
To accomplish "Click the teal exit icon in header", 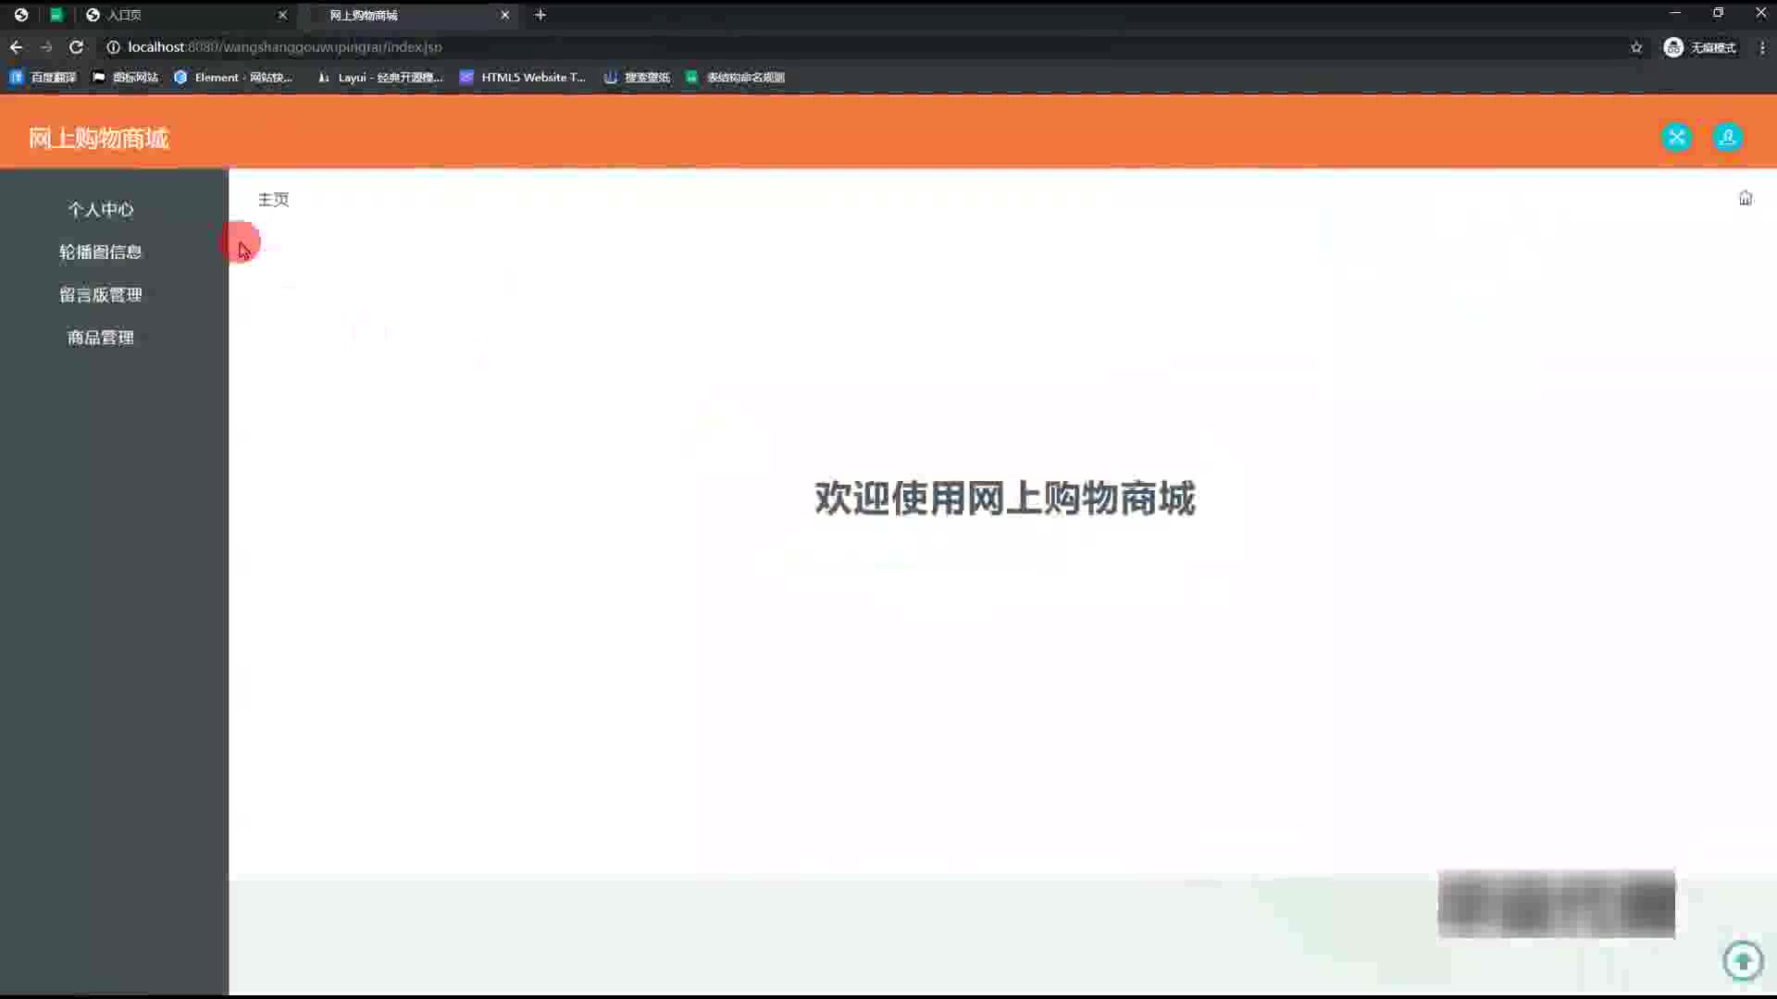I will click(x=1676, y=137).
